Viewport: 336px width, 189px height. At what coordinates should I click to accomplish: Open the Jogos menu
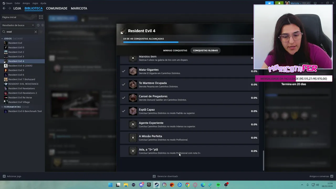[35, 3]
